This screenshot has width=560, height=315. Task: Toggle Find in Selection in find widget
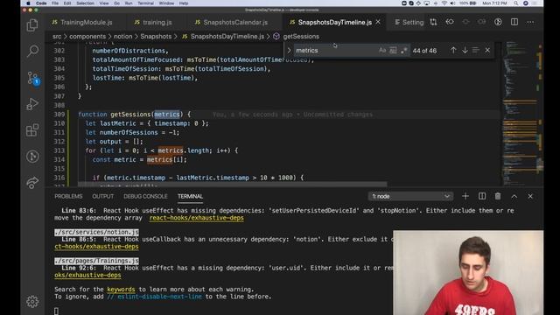pyautogui.click(x=476, y=51)
